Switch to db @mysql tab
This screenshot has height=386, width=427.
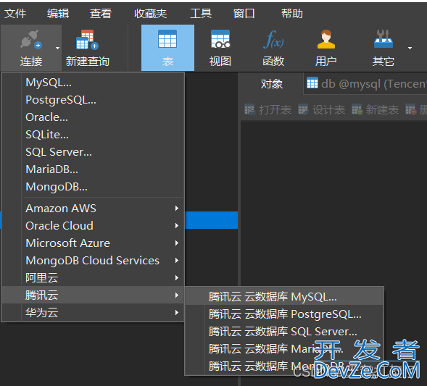click(x=365, y=84)
